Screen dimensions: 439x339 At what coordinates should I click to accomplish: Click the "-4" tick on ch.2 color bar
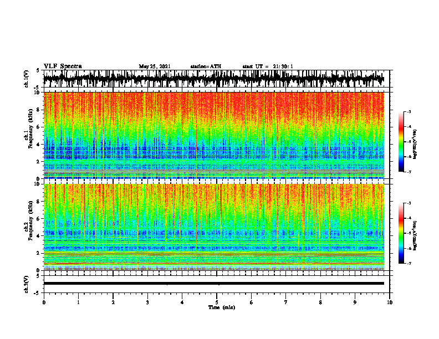[x=409, y=218]
